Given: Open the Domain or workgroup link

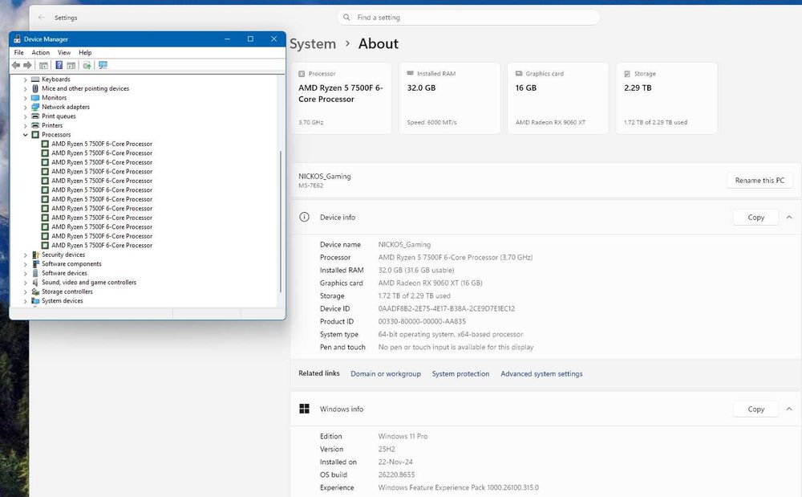Looking at the screenshot, I should [x=386, y=373].
